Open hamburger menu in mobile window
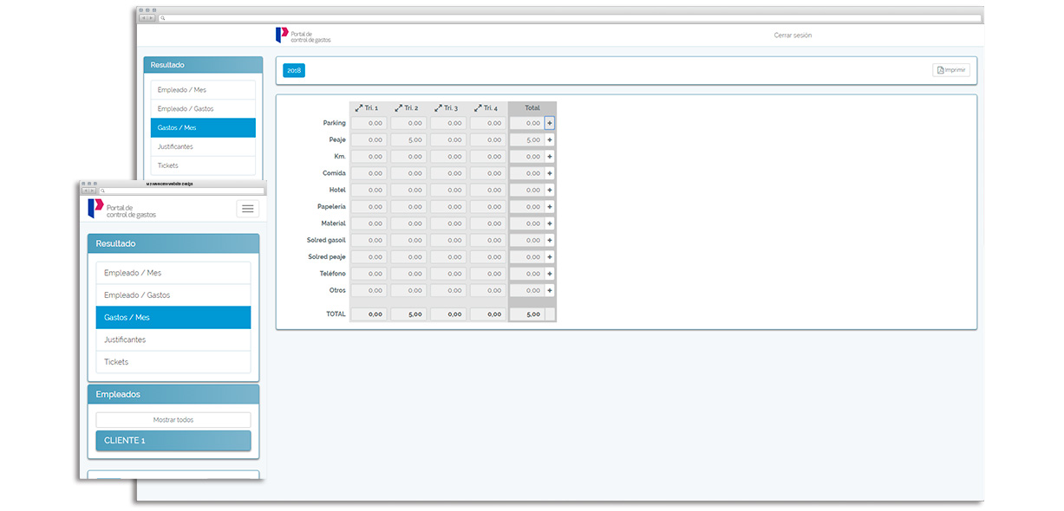Screen dimensions: 1064x511 [248, 209]
